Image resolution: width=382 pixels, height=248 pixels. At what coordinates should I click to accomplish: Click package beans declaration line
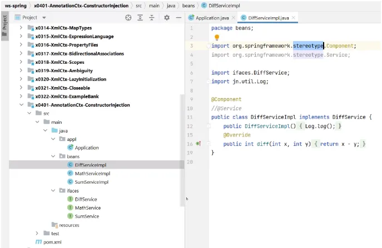232,28
